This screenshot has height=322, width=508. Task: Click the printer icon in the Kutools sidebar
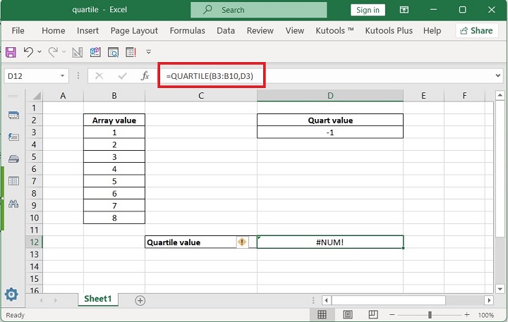pyautogui.click(x=13, y=159)
